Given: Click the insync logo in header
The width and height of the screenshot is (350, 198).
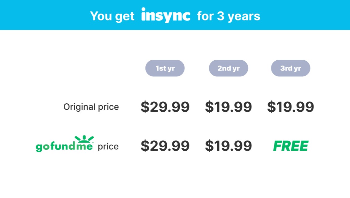Looking at the screenshot, I should 166,15.
